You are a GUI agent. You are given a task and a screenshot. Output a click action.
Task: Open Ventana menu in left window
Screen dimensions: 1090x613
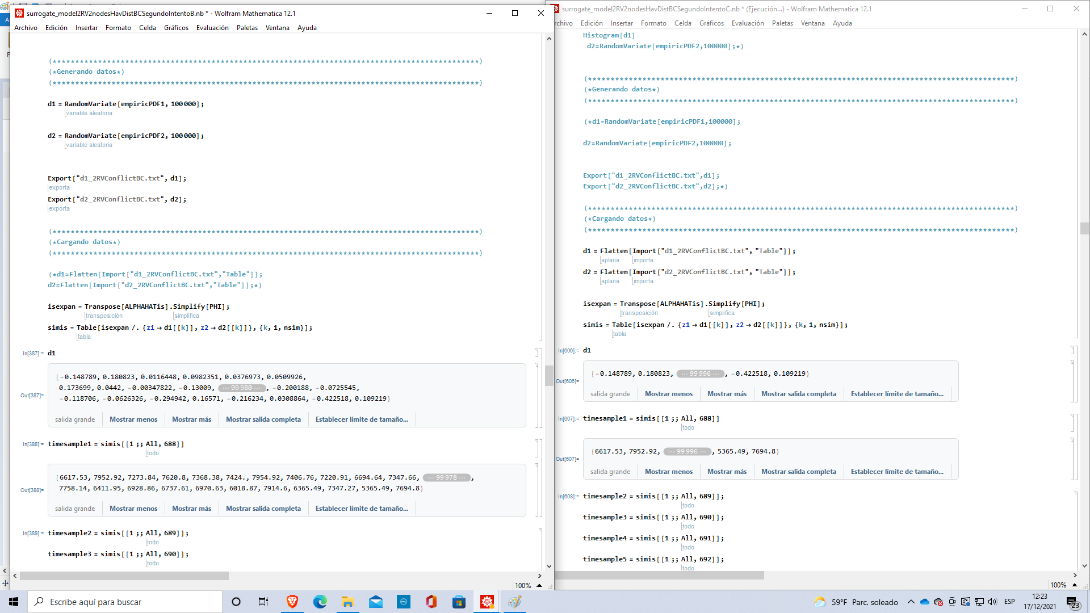(x=278, y=28)
